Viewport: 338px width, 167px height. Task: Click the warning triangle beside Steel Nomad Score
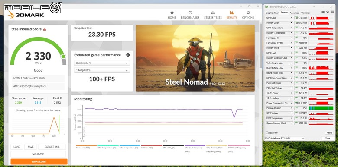[44, 29]
